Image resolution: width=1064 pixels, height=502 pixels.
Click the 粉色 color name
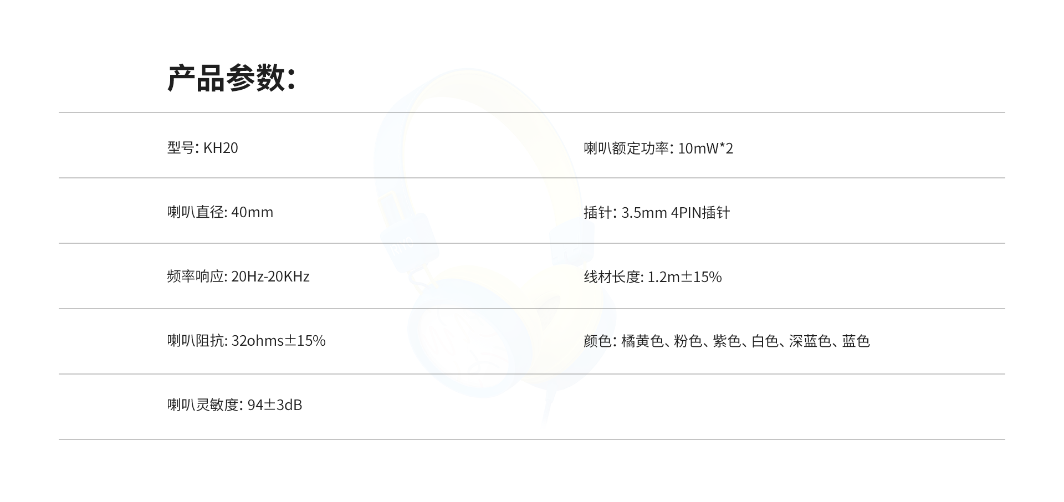pos(688,341)
